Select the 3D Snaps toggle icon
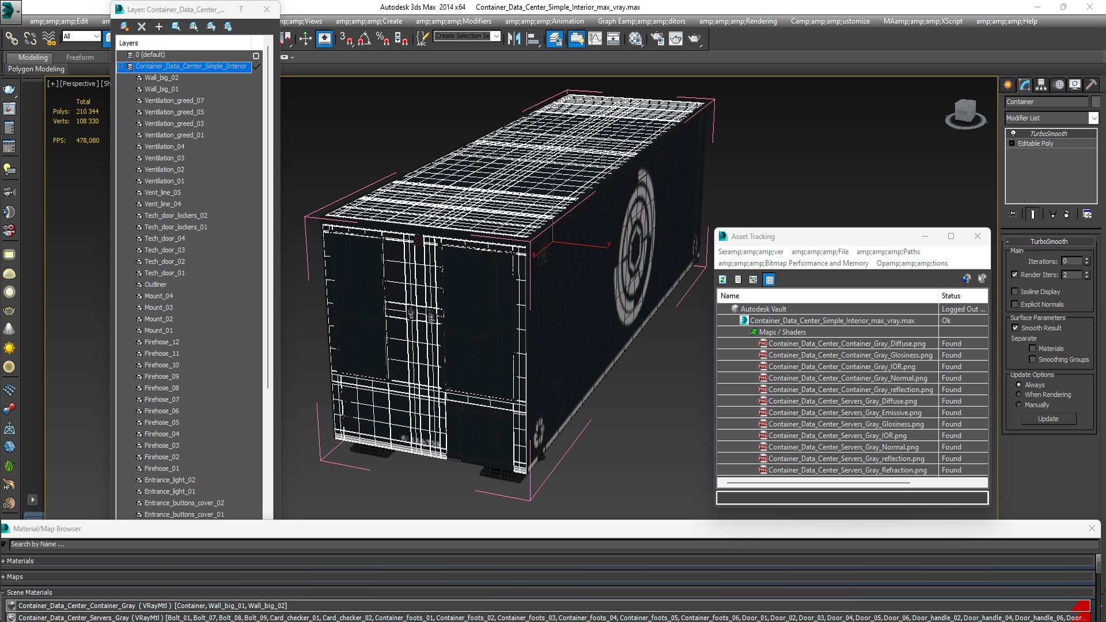Screen dimensions: 1106x622 [346, 39]
